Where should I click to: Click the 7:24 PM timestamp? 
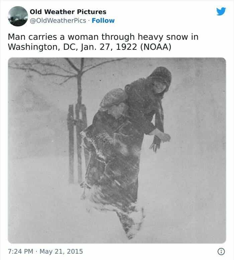(x=20, y=251)
